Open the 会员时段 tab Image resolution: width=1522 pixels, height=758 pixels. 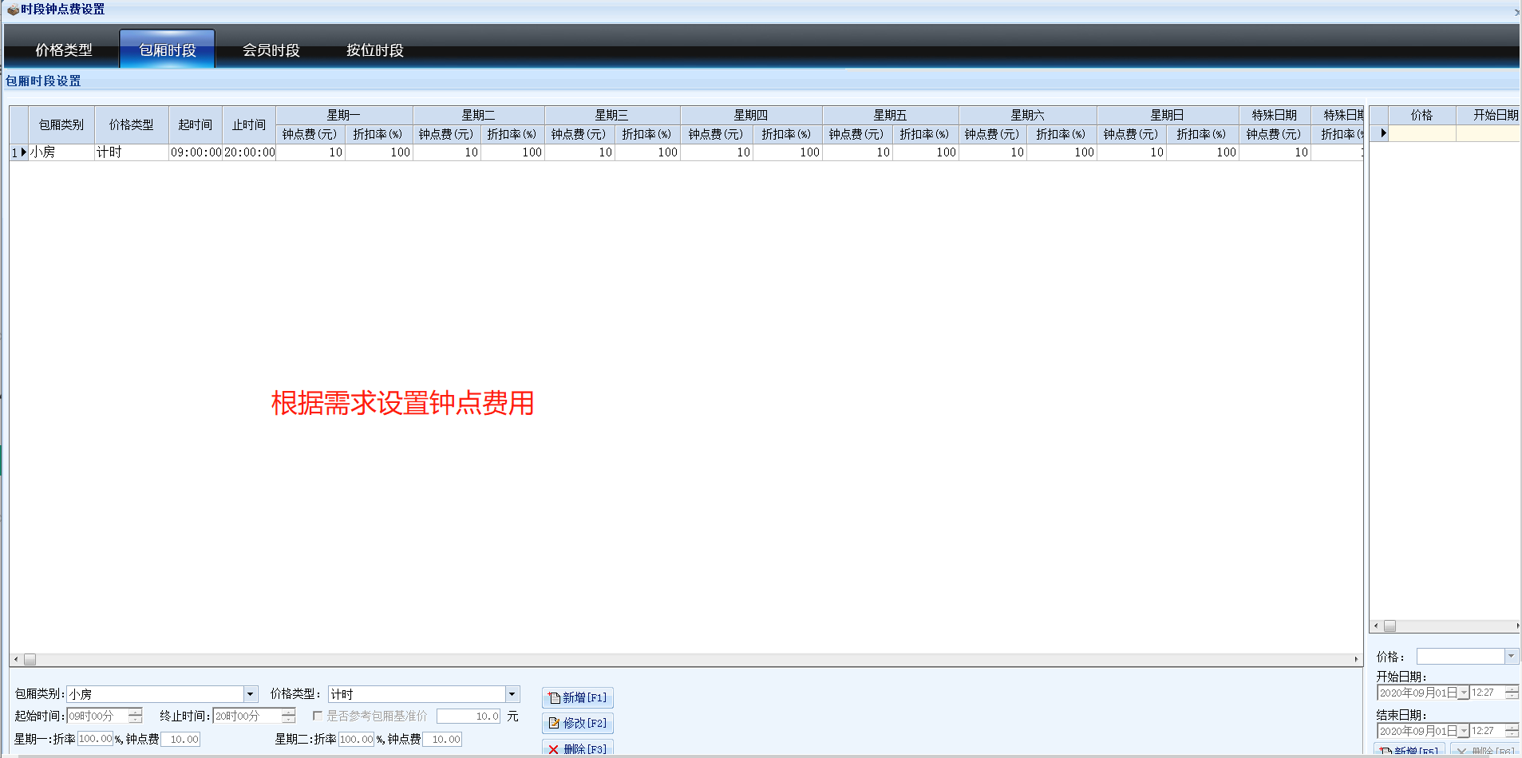click(271, 49)
